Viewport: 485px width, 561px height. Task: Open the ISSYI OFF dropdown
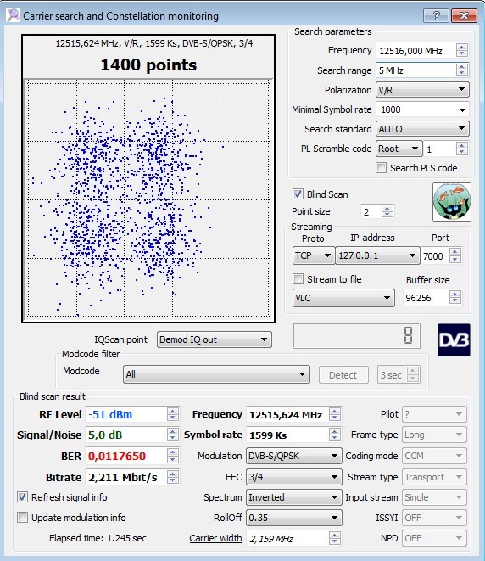pos(434,518)
